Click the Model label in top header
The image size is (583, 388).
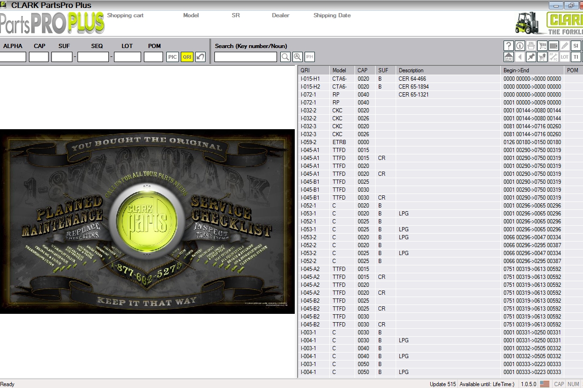tap(191, 15)
